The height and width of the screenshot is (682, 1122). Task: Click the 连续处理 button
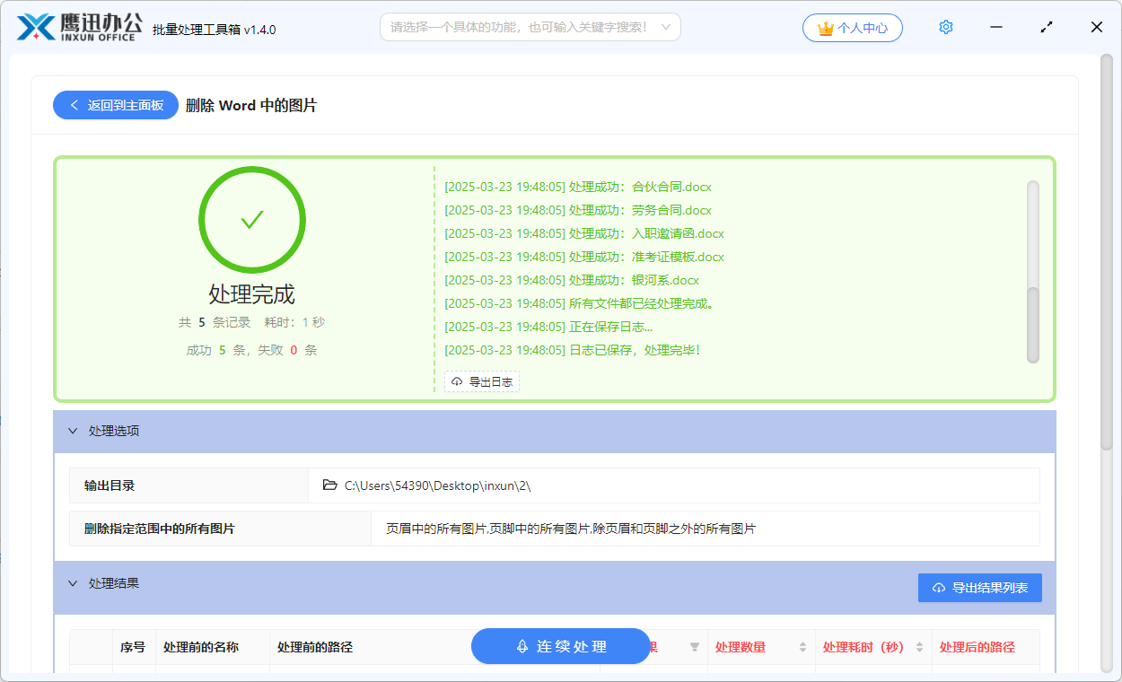click(561, 646)
